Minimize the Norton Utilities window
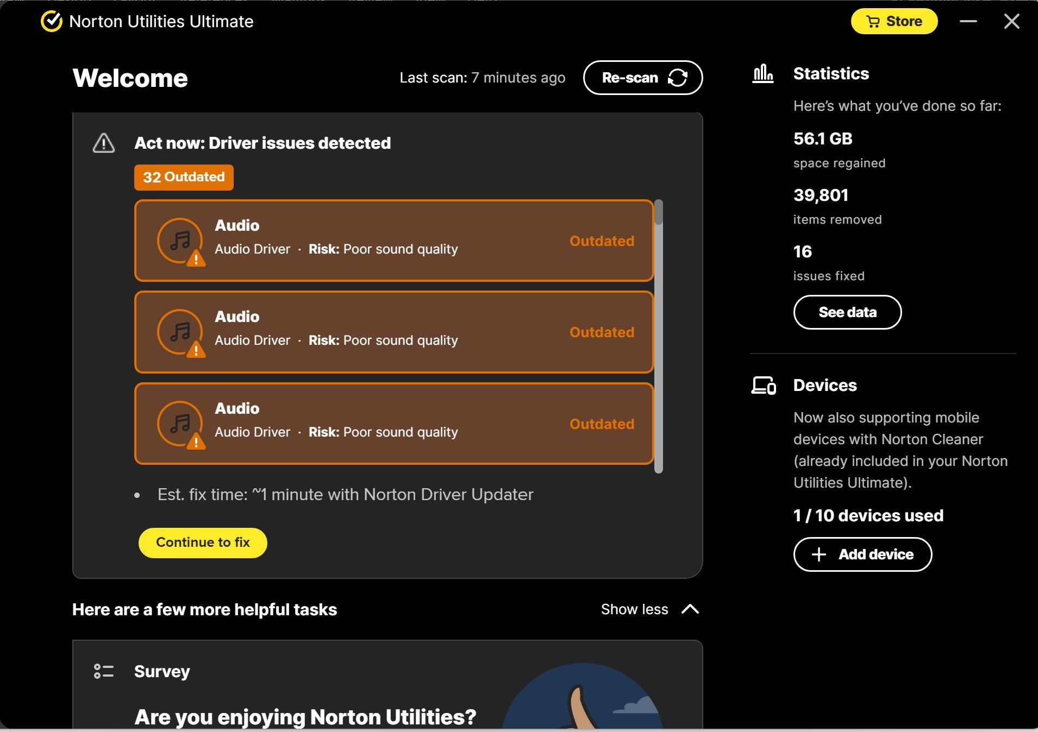 [x=968, y=22]
